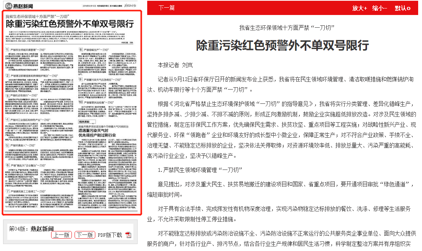Click the large article title on right
The image size is (422, 251).
point(282,45)
